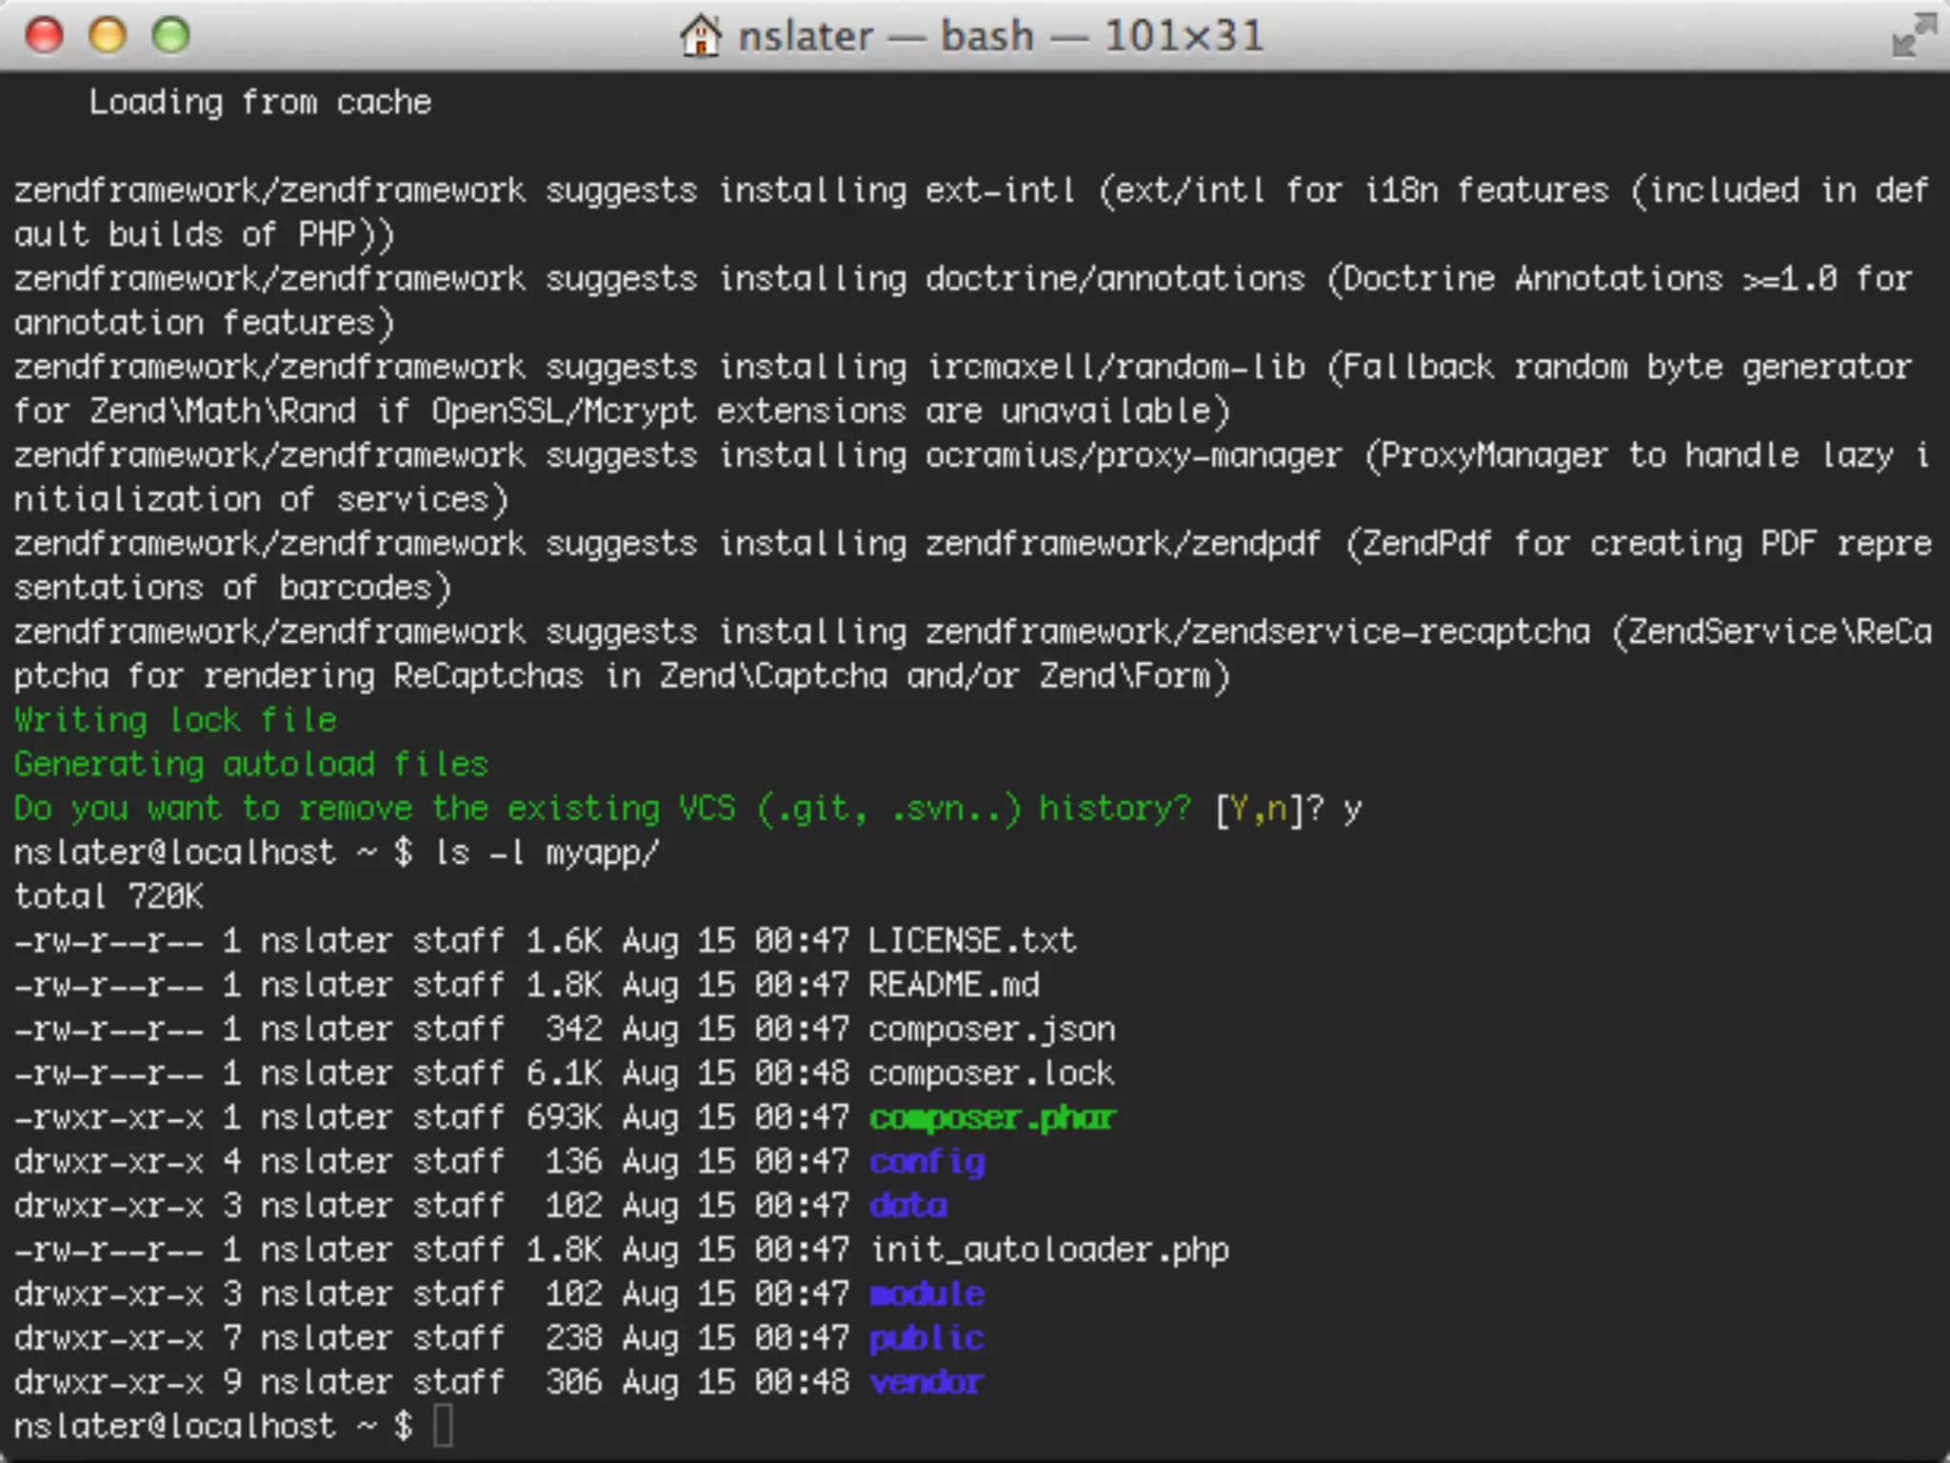Click composer.lock in the file listing
Image resolution: width=1950 pixels, height=1463 pixels.
[991, 1073]
